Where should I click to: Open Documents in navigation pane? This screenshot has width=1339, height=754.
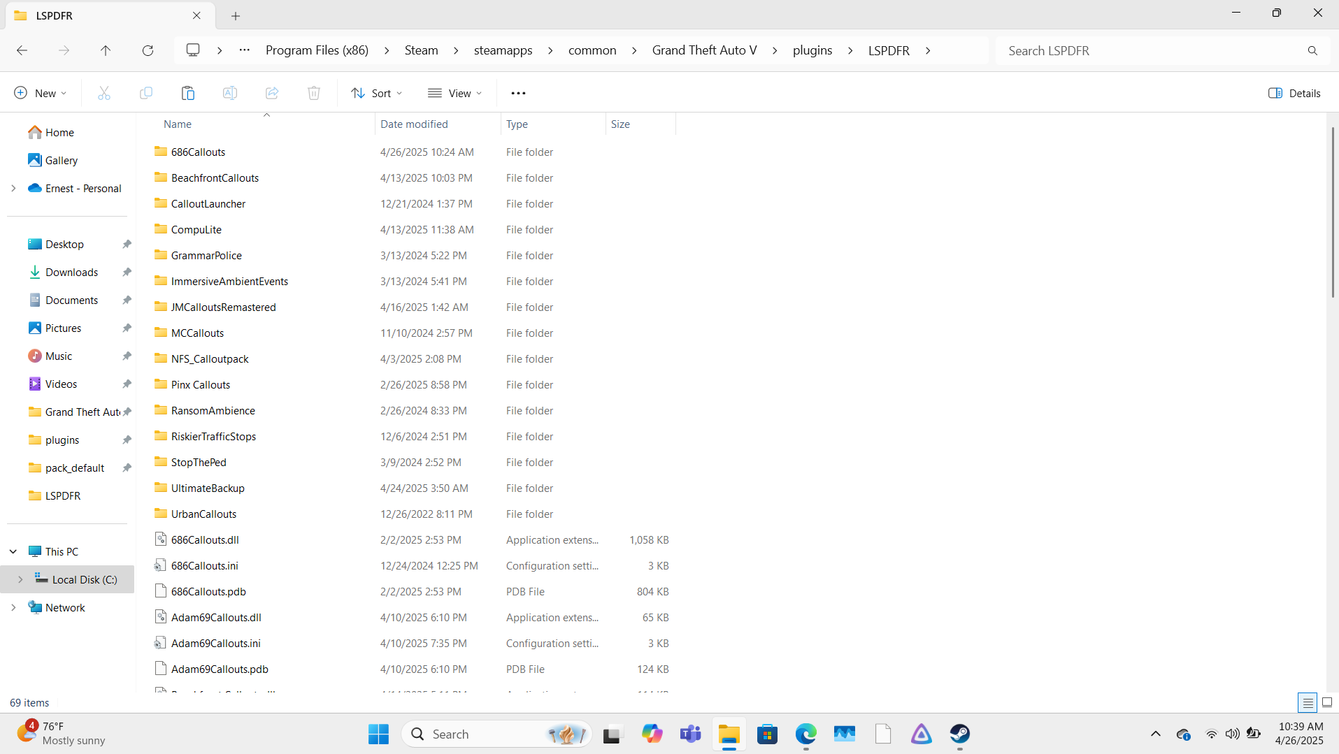point(71,300)
